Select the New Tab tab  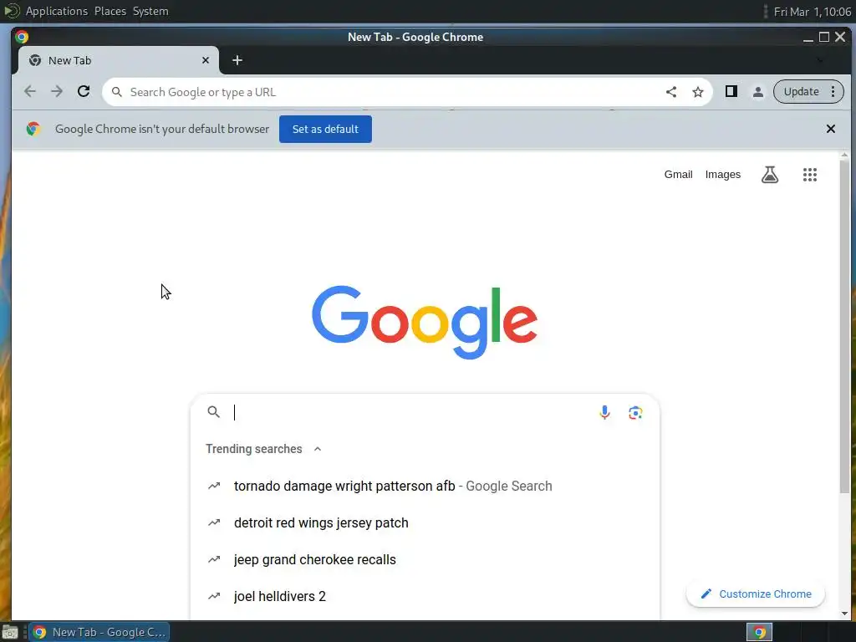(119, 60)
